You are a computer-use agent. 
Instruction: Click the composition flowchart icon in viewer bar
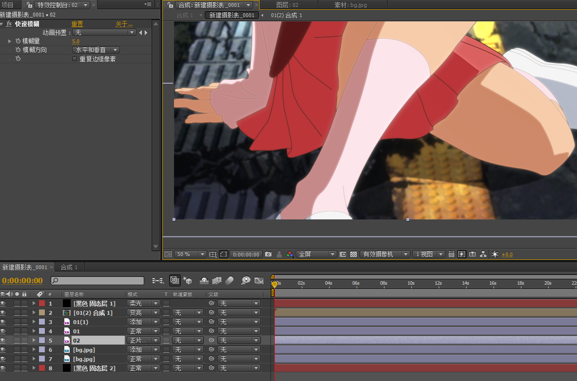483,254
